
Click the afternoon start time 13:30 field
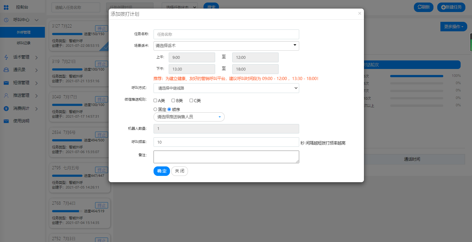pyautogui.click(x=192, y=69)
